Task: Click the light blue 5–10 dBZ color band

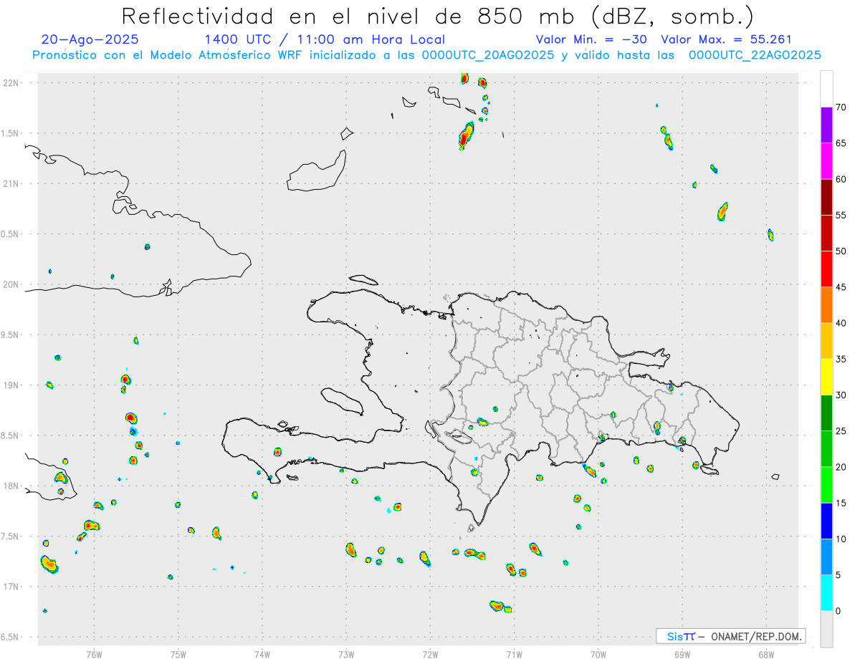Action: point(826,557)
